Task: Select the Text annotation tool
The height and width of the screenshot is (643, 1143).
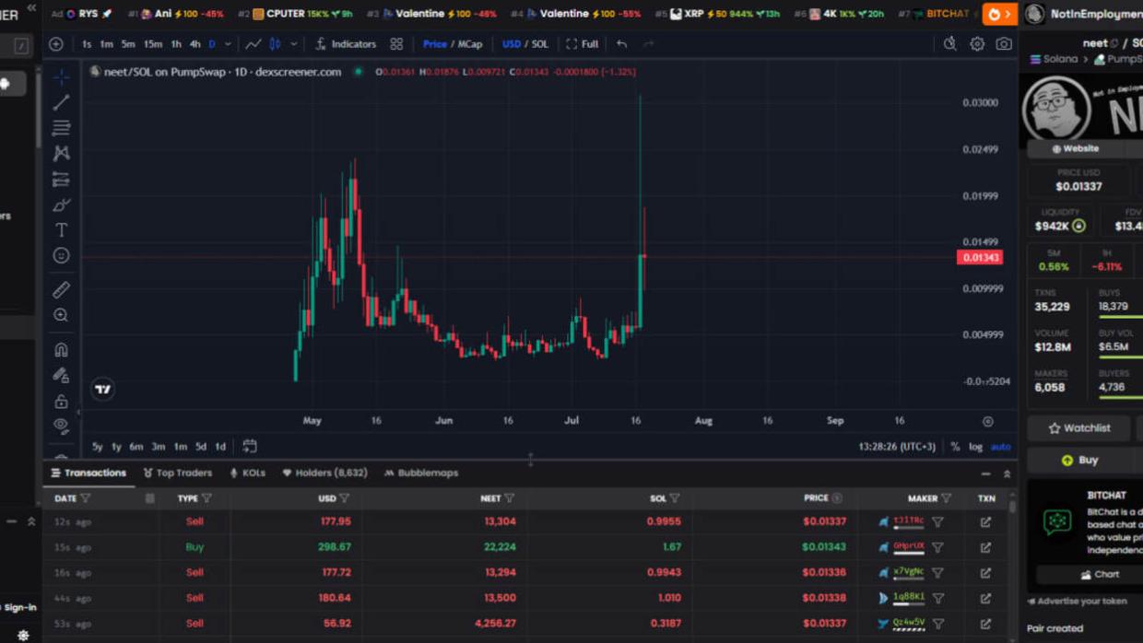Action: (x=61, y=229)
